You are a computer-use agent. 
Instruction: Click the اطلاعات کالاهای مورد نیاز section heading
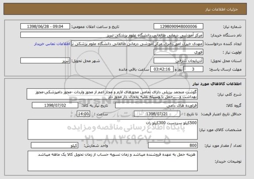pyautogui.click(x=217, y=84)
